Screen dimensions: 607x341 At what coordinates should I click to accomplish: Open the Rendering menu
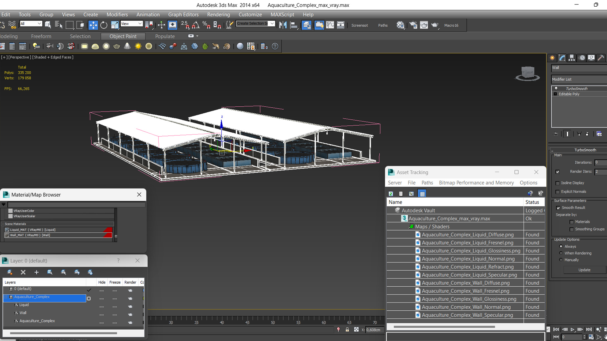point(218,15)
